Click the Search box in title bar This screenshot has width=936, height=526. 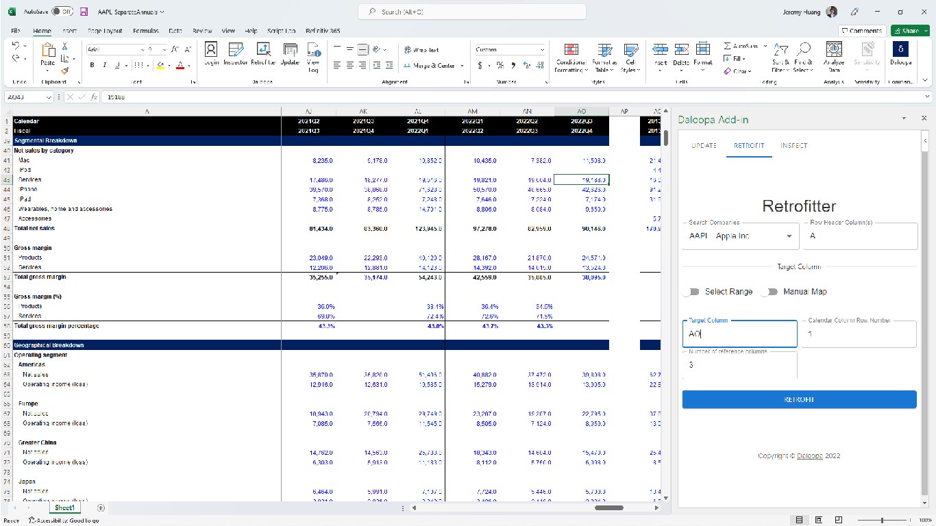pyautogui.click(x=472, y=12)
